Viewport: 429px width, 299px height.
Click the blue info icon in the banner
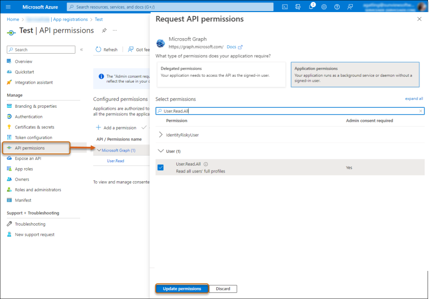pos(101,76)
